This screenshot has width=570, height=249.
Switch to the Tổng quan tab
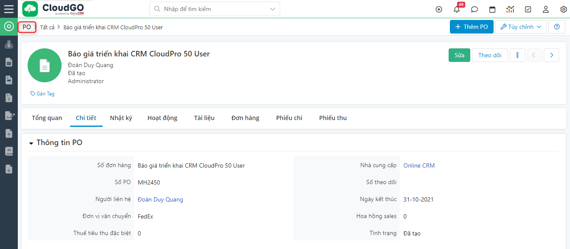pos(47,118)
